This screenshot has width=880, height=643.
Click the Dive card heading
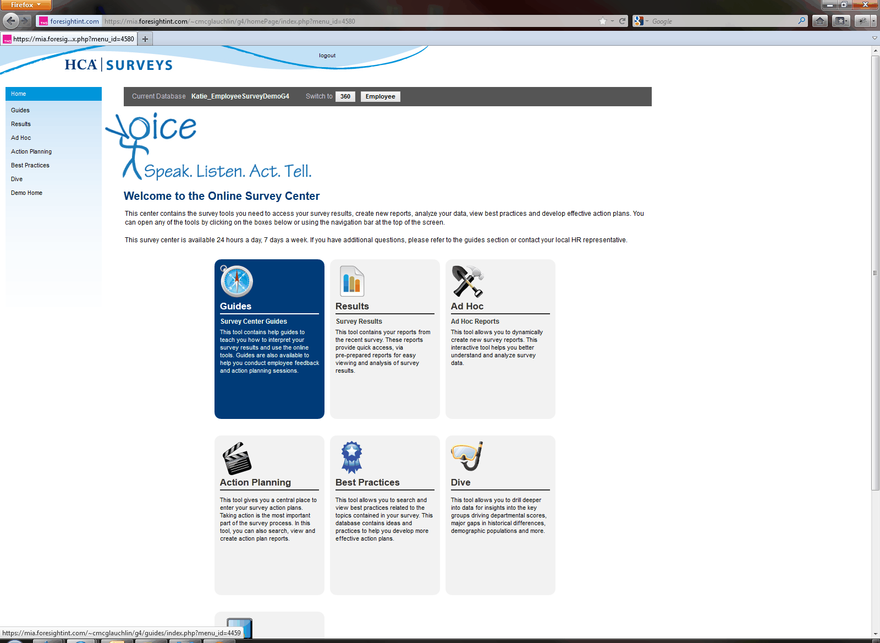pyautogui.click(x=460, y=482)
